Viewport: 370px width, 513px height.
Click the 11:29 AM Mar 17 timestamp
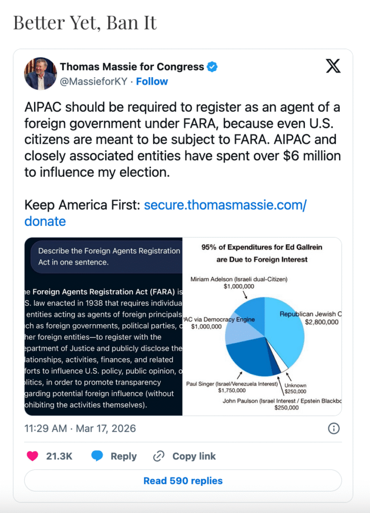(x=80, y=429)
